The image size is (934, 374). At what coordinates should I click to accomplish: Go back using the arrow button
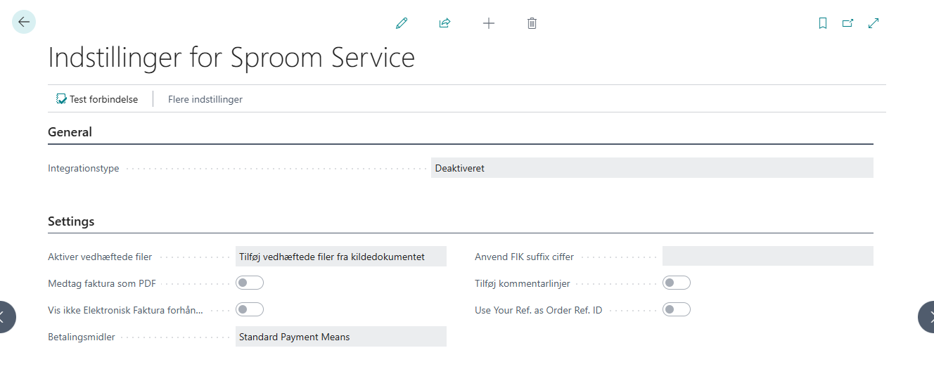click(x=24, y=22)
